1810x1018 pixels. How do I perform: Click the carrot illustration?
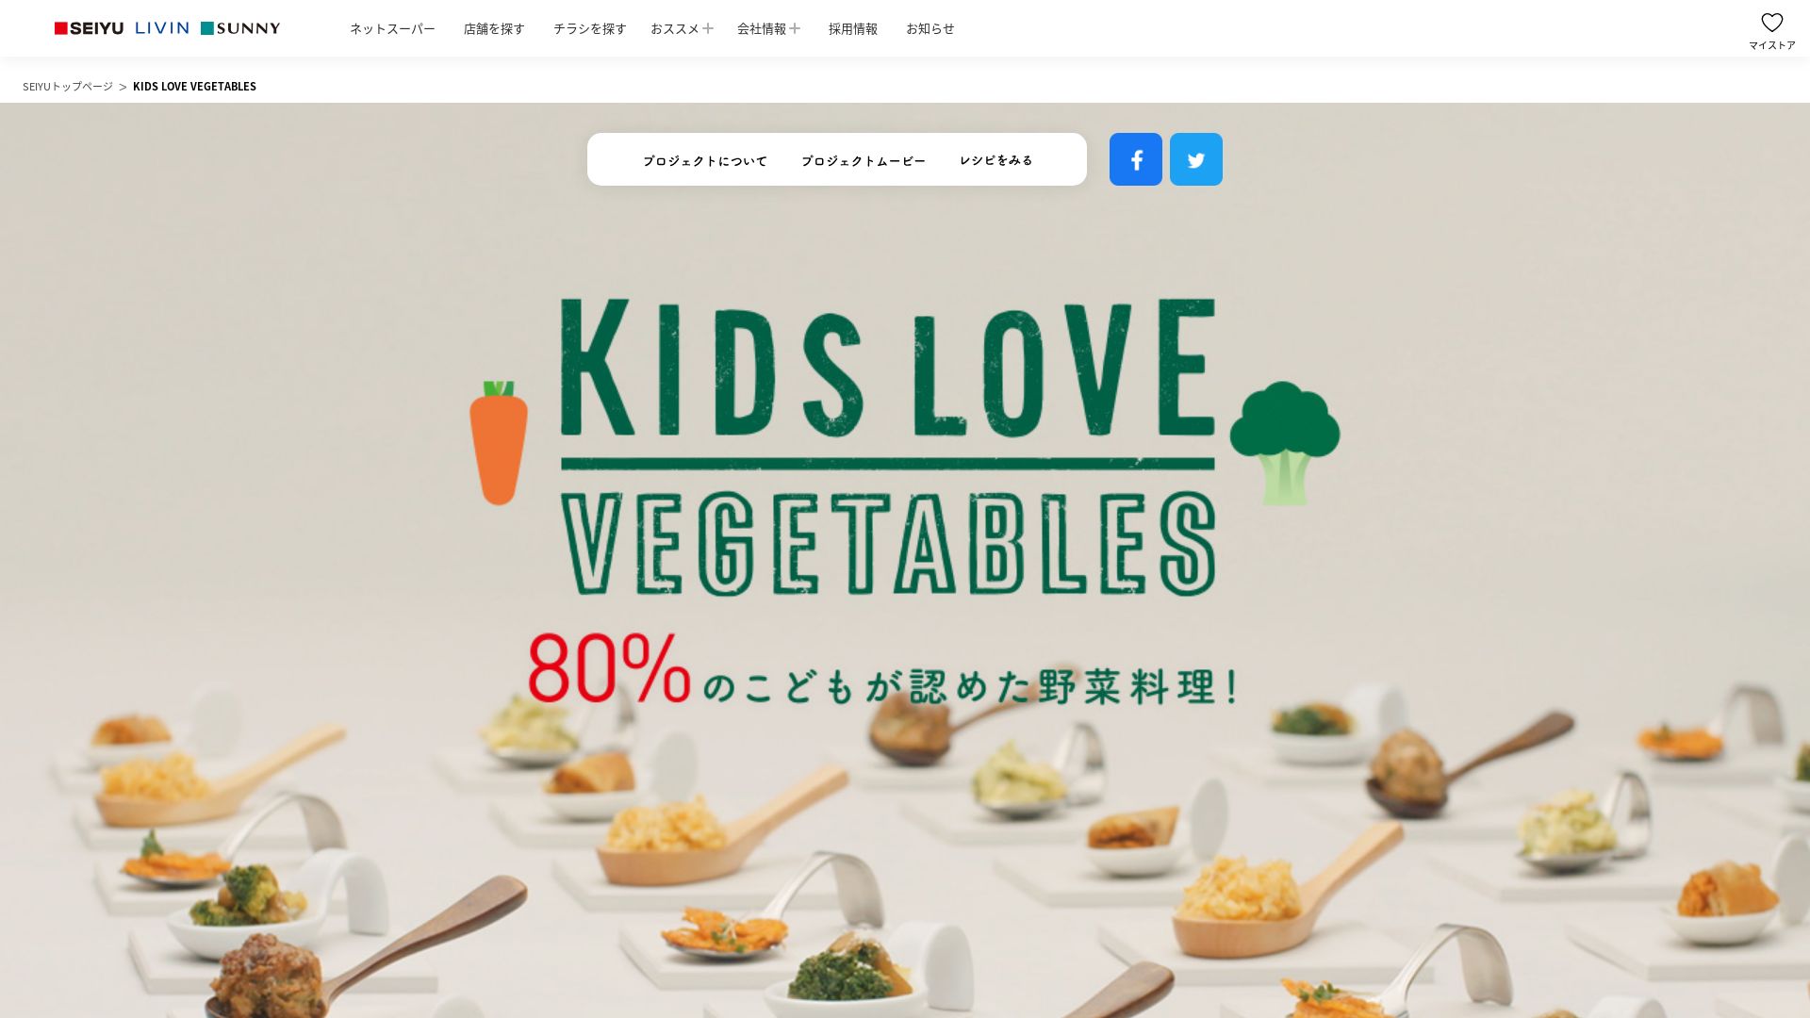[499, 442]
